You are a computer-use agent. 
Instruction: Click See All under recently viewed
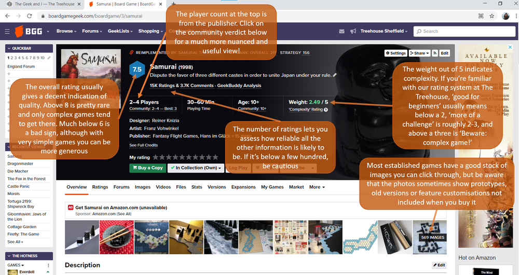coord(15,242)
